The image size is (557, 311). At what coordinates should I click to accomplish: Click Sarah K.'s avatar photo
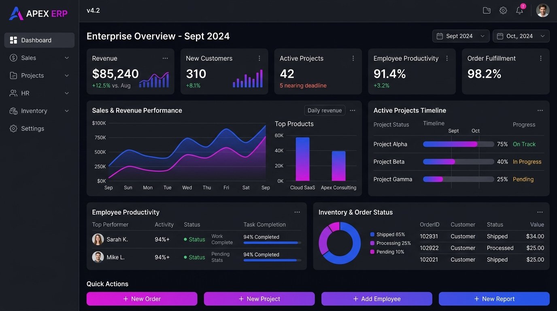pyautogui.click(x=98, y=239)
